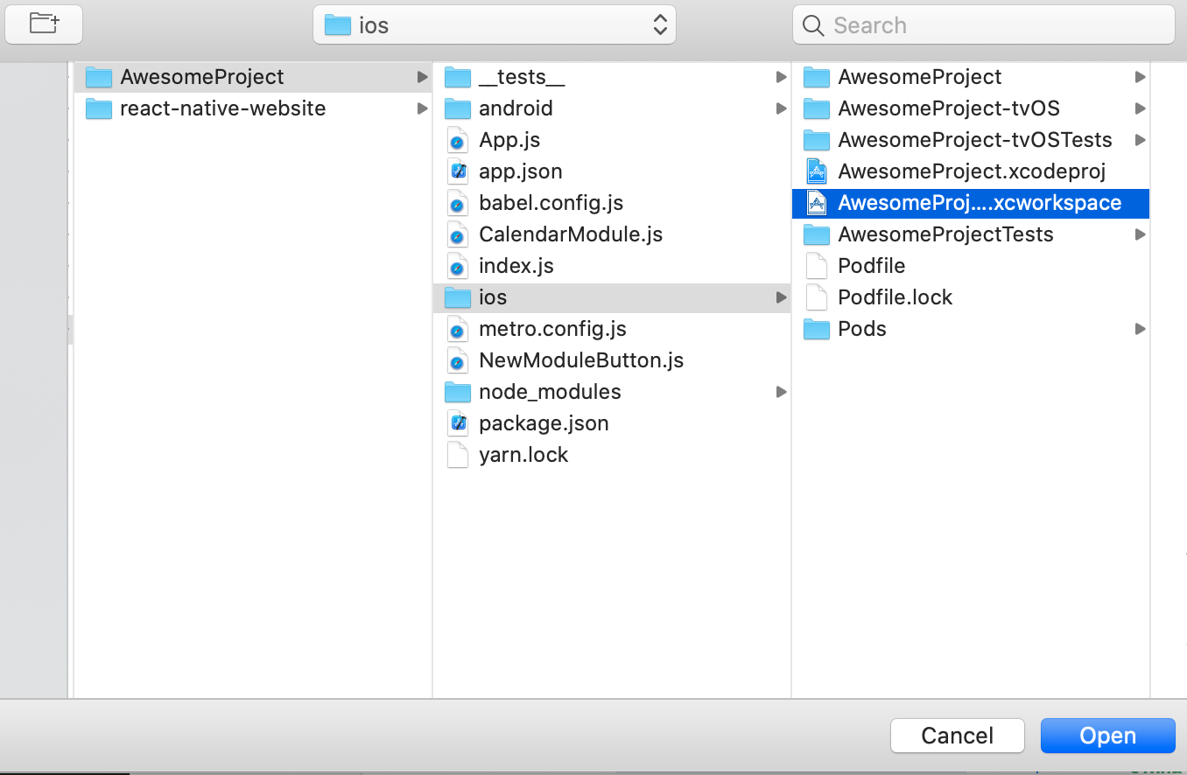Click the search magnifier icon

(812, 25)
